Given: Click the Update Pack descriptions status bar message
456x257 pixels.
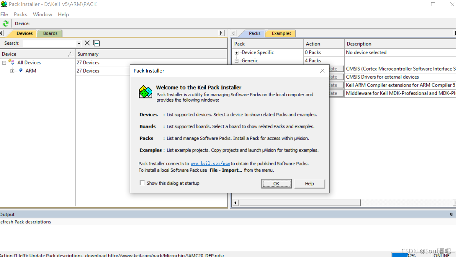Looking at the screenshot, I should click(x=112, y=255).
